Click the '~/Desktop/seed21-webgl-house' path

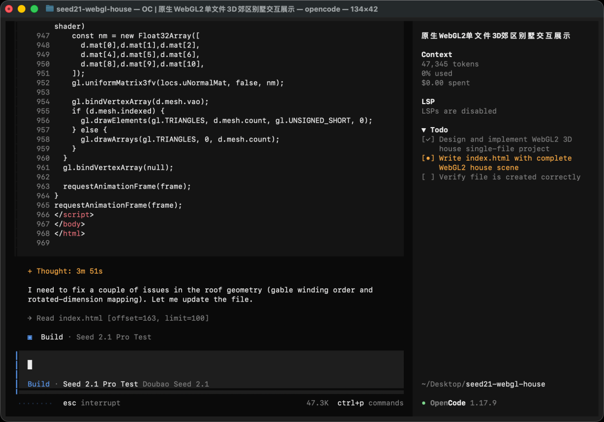coord(483,385)
